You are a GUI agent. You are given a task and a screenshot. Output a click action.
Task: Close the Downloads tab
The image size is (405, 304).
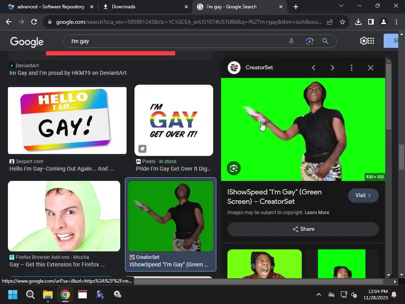pyautogui.click(x=186, y=7)
